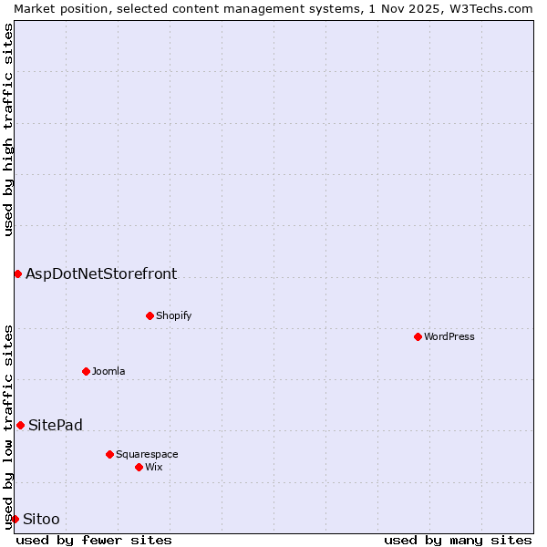Click the Joomla red diamond marker
Image resolution: width=547 pixels, height=547 pixels.
(86, 371)
